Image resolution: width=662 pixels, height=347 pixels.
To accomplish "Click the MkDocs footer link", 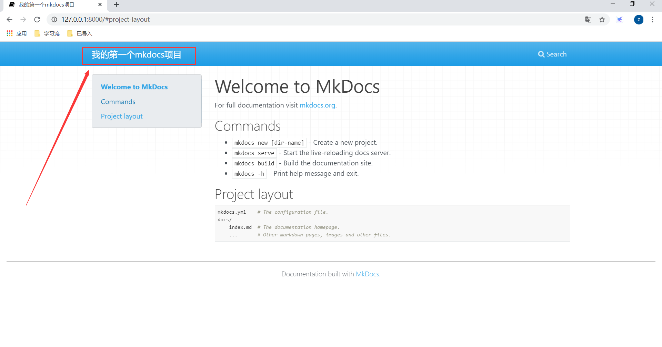I will (367, 274).
